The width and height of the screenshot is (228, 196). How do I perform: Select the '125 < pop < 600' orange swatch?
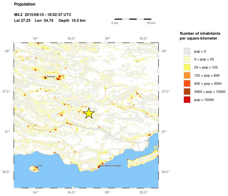pos(187,76)
